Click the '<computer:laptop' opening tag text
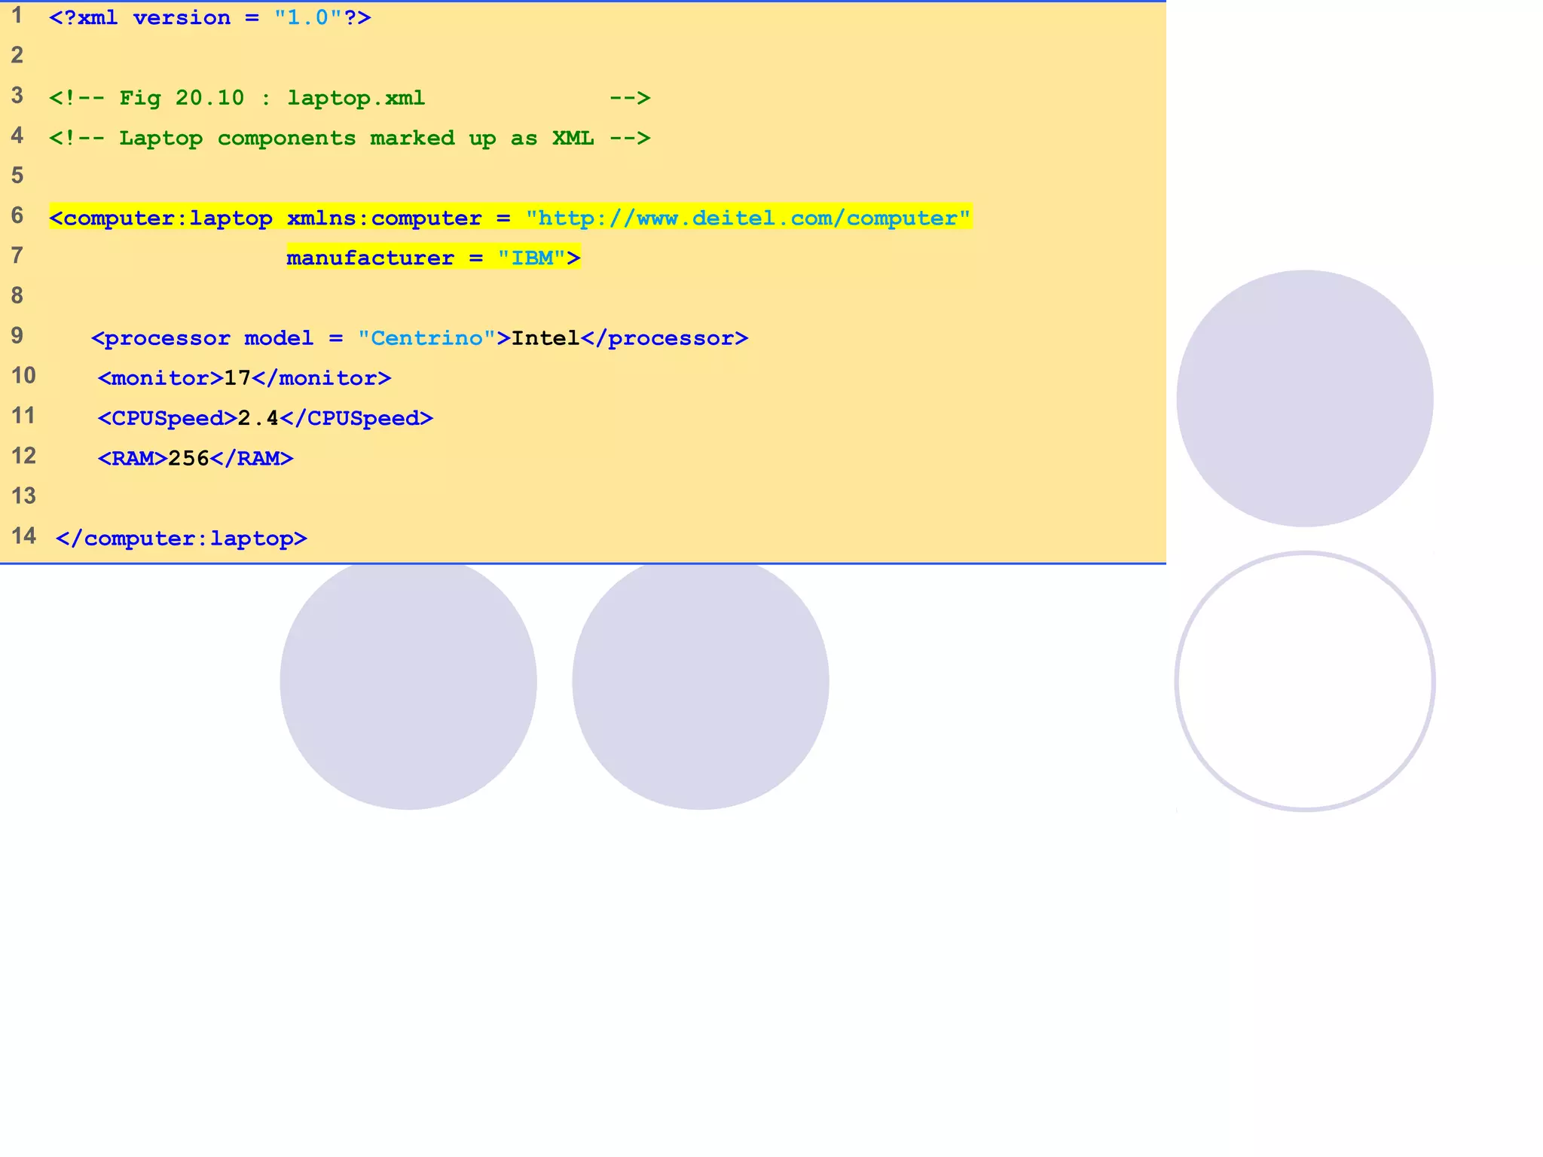1543x1157 pixels. [x=161, y=218]
